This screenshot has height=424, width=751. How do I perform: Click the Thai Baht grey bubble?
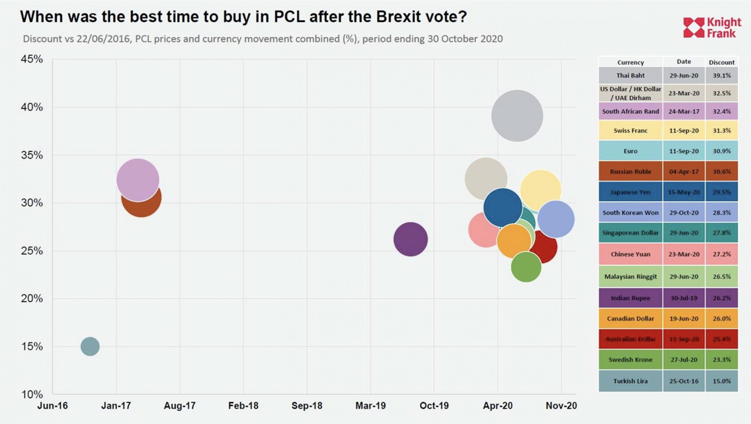pyautogui.click(x=517, y=116)
